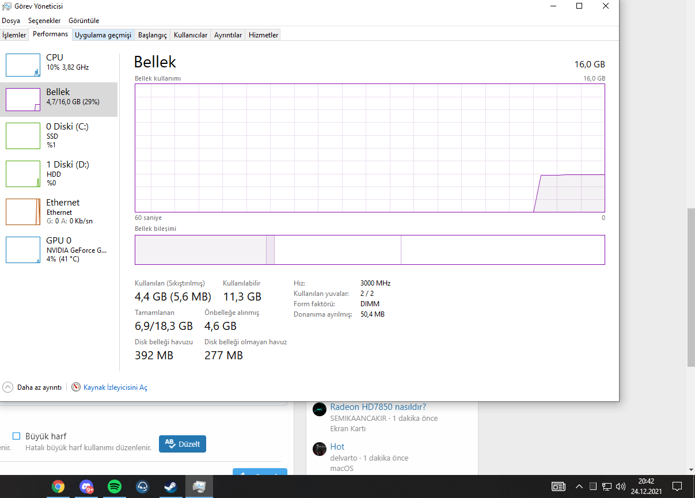Click the Task Manager taskbar icon
The width and height of the screenshot is (695, 498).
pos(199,486)
